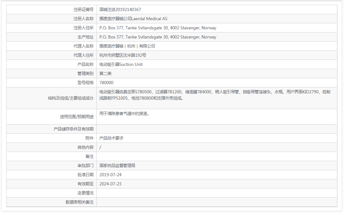Click the 数据库相关备注 row label
Screen dimensions: 351x215
pos(79,202)
